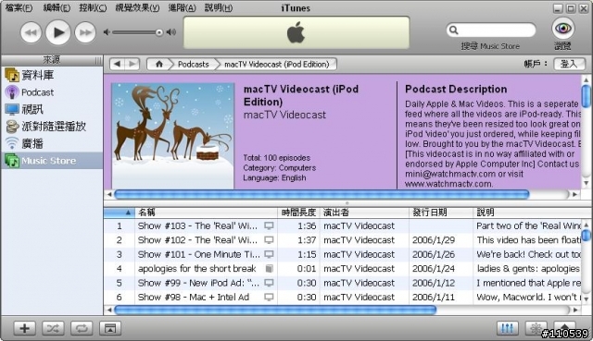593x341 pixels.
Task: Select 派對隨選播放 party shuffle
Action: (x=52, y=127)
